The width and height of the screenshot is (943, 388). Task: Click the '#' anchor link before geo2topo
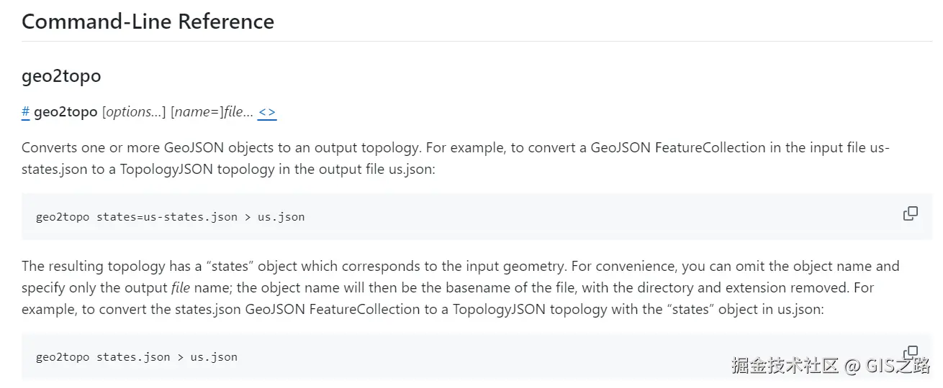25,112
